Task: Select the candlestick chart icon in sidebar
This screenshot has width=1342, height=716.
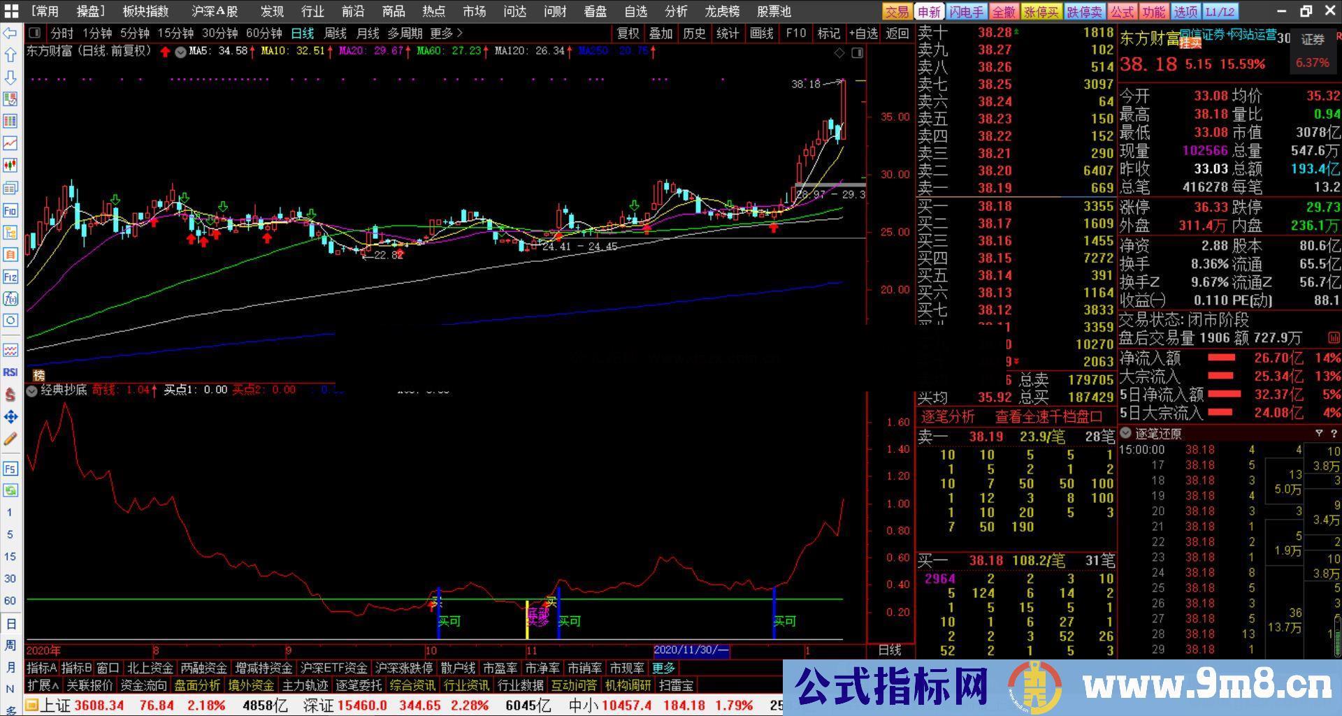Action: click(x=10, y=166)
